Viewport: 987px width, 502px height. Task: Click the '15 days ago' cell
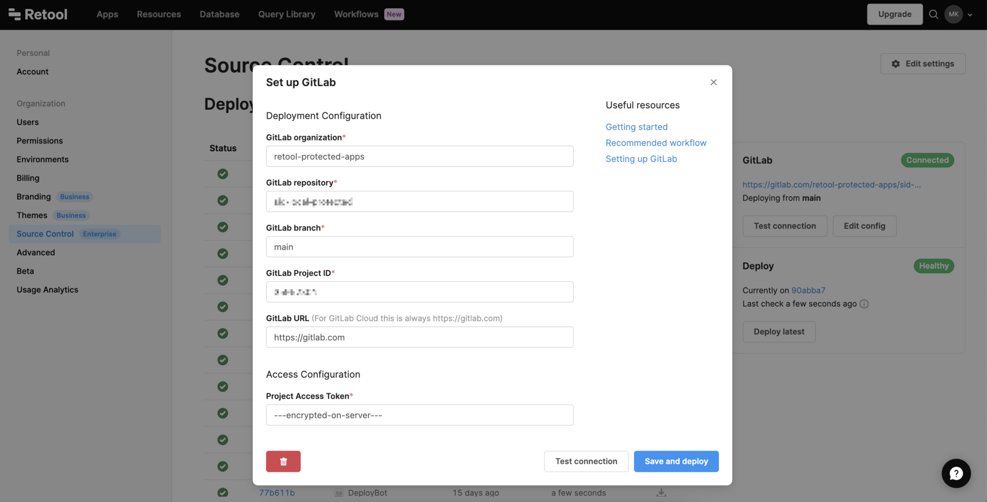point(475,493)
